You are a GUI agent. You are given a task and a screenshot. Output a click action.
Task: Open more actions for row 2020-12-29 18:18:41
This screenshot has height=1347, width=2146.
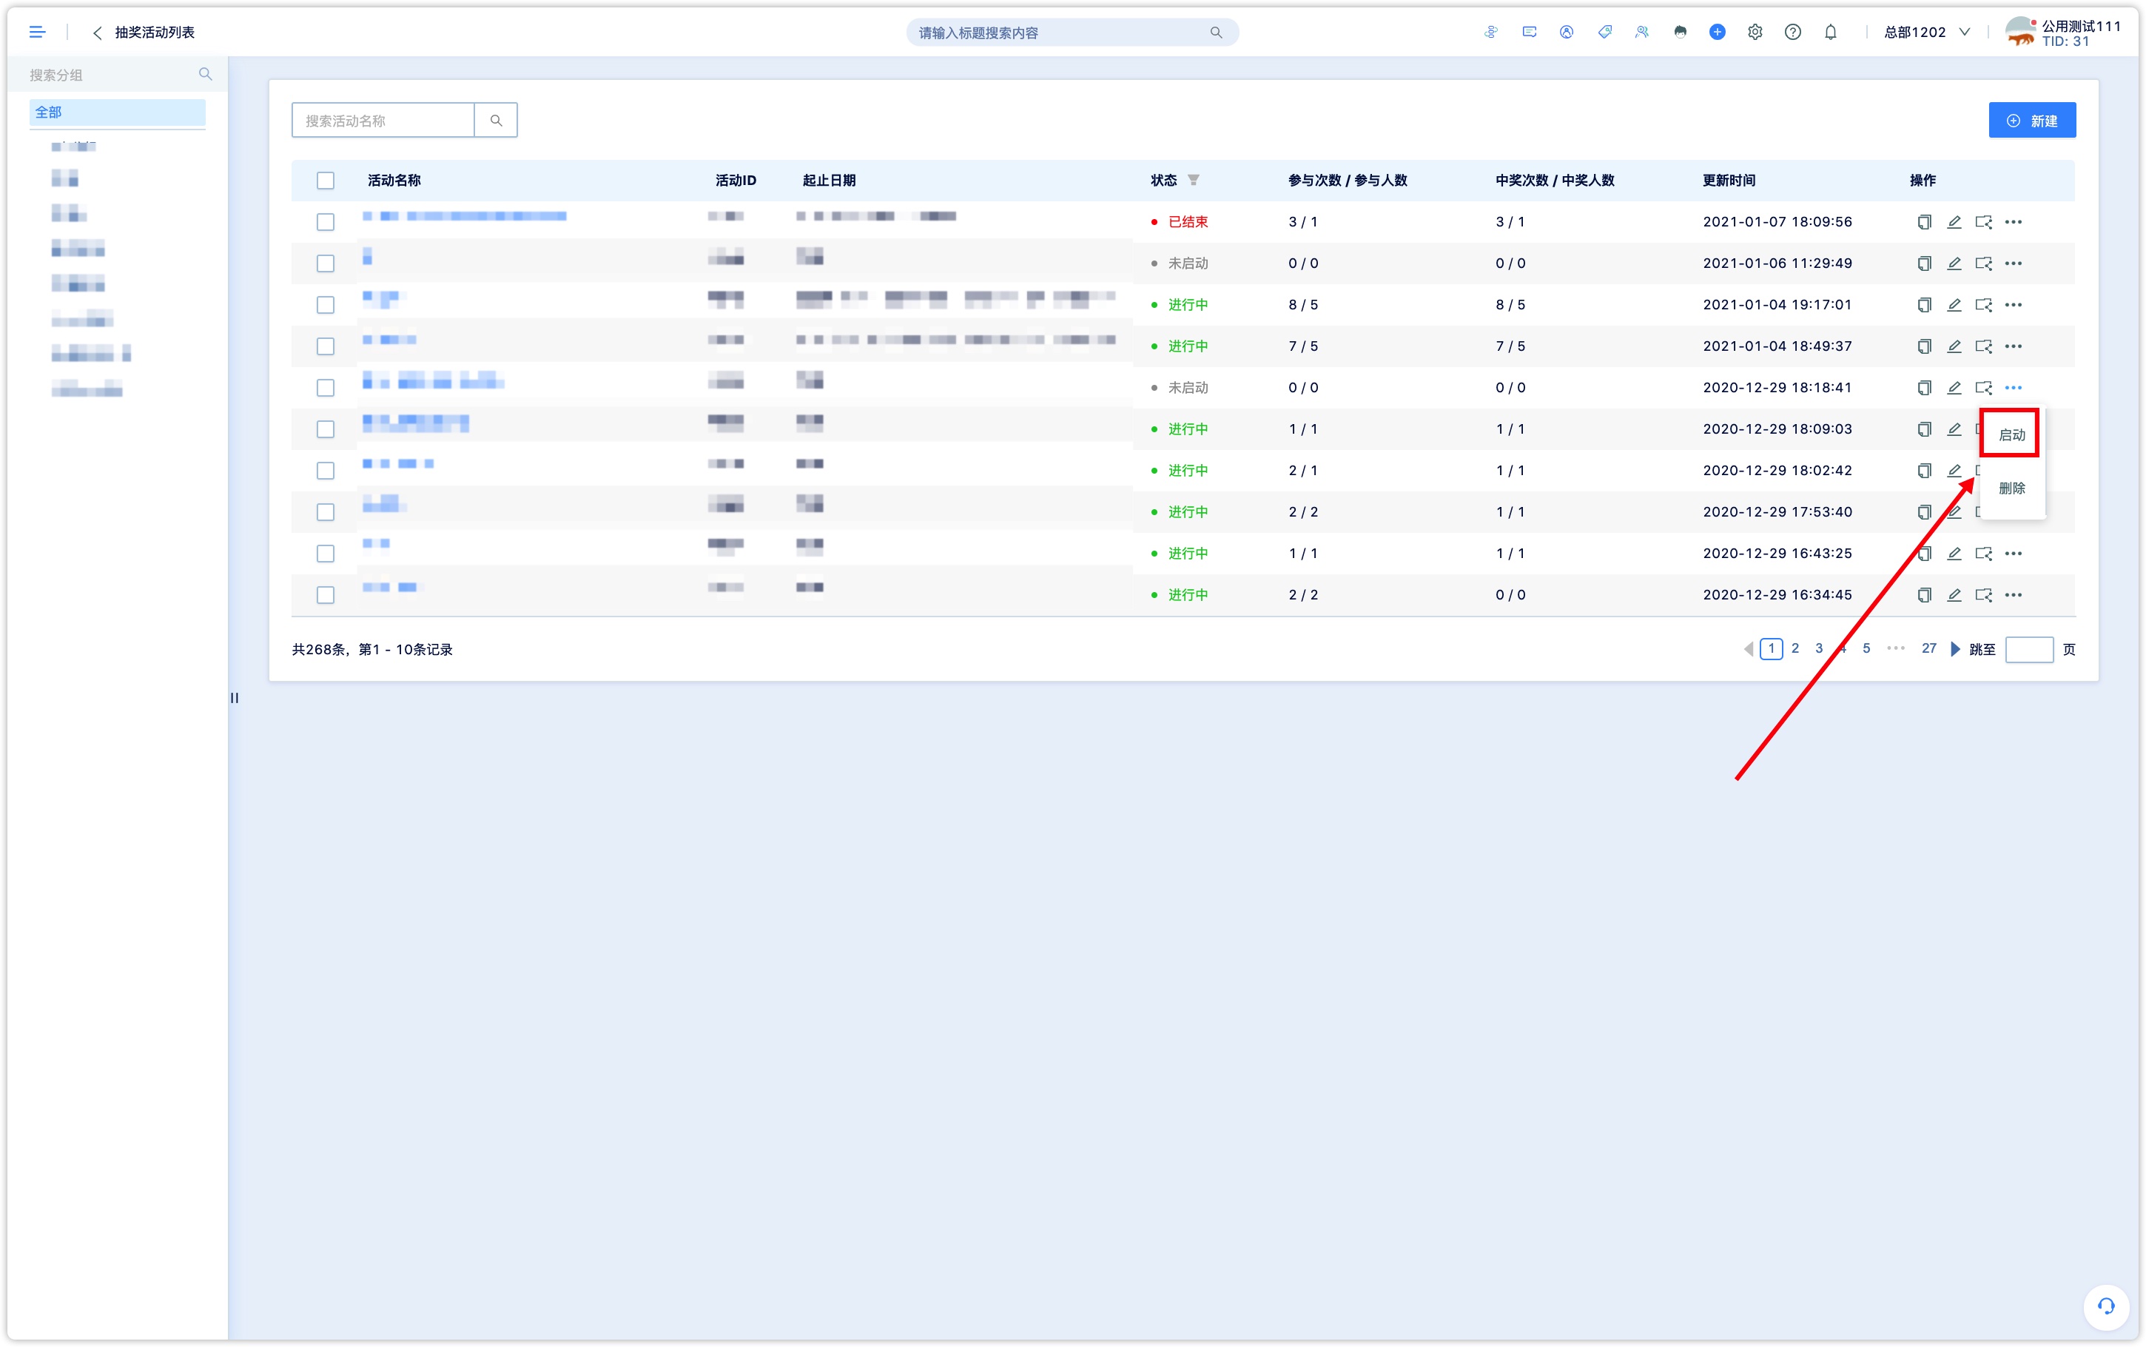pos(2014,388)
